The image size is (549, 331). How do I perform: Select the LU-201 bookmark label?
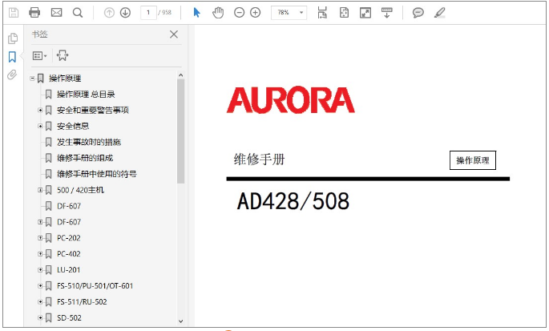click(x=69, y=270)
